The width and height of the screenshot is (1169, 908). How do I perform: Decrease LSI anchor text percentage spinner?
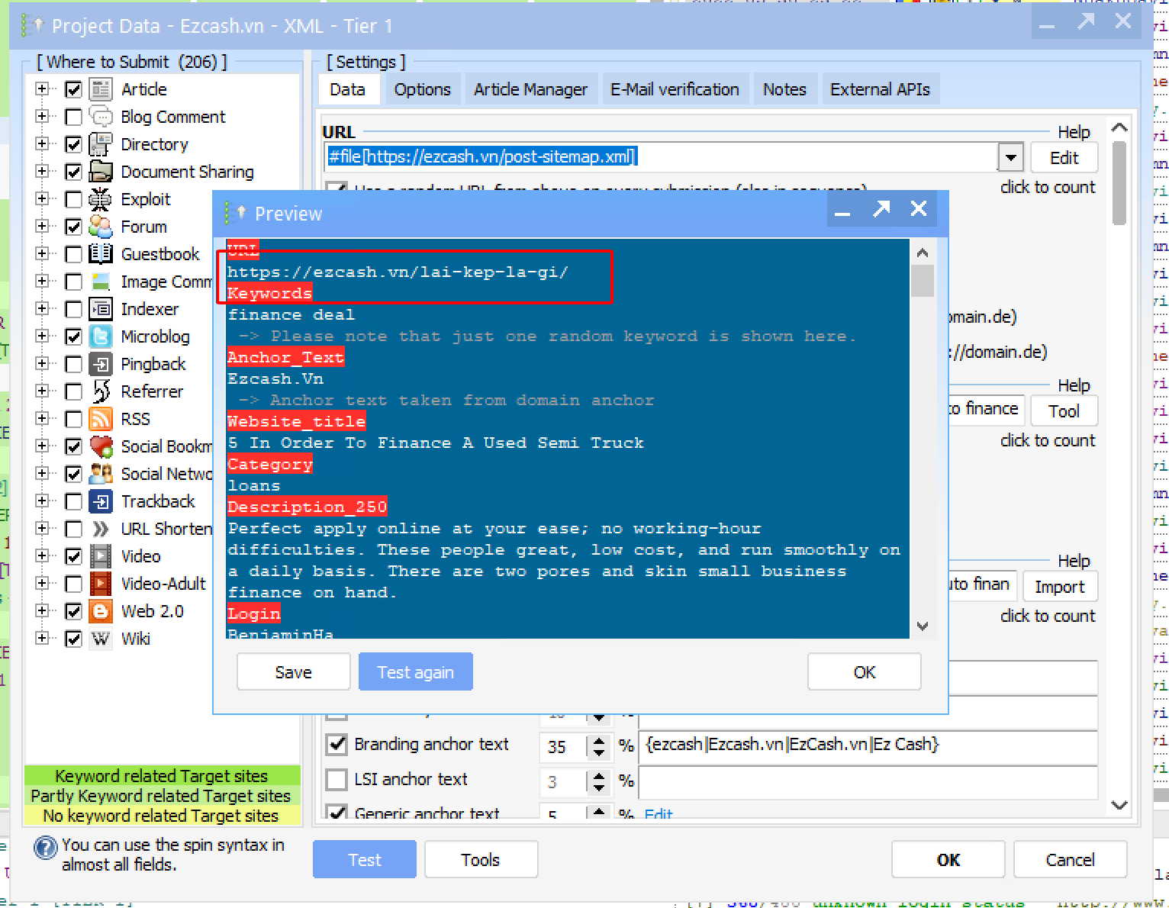point(599,787)
